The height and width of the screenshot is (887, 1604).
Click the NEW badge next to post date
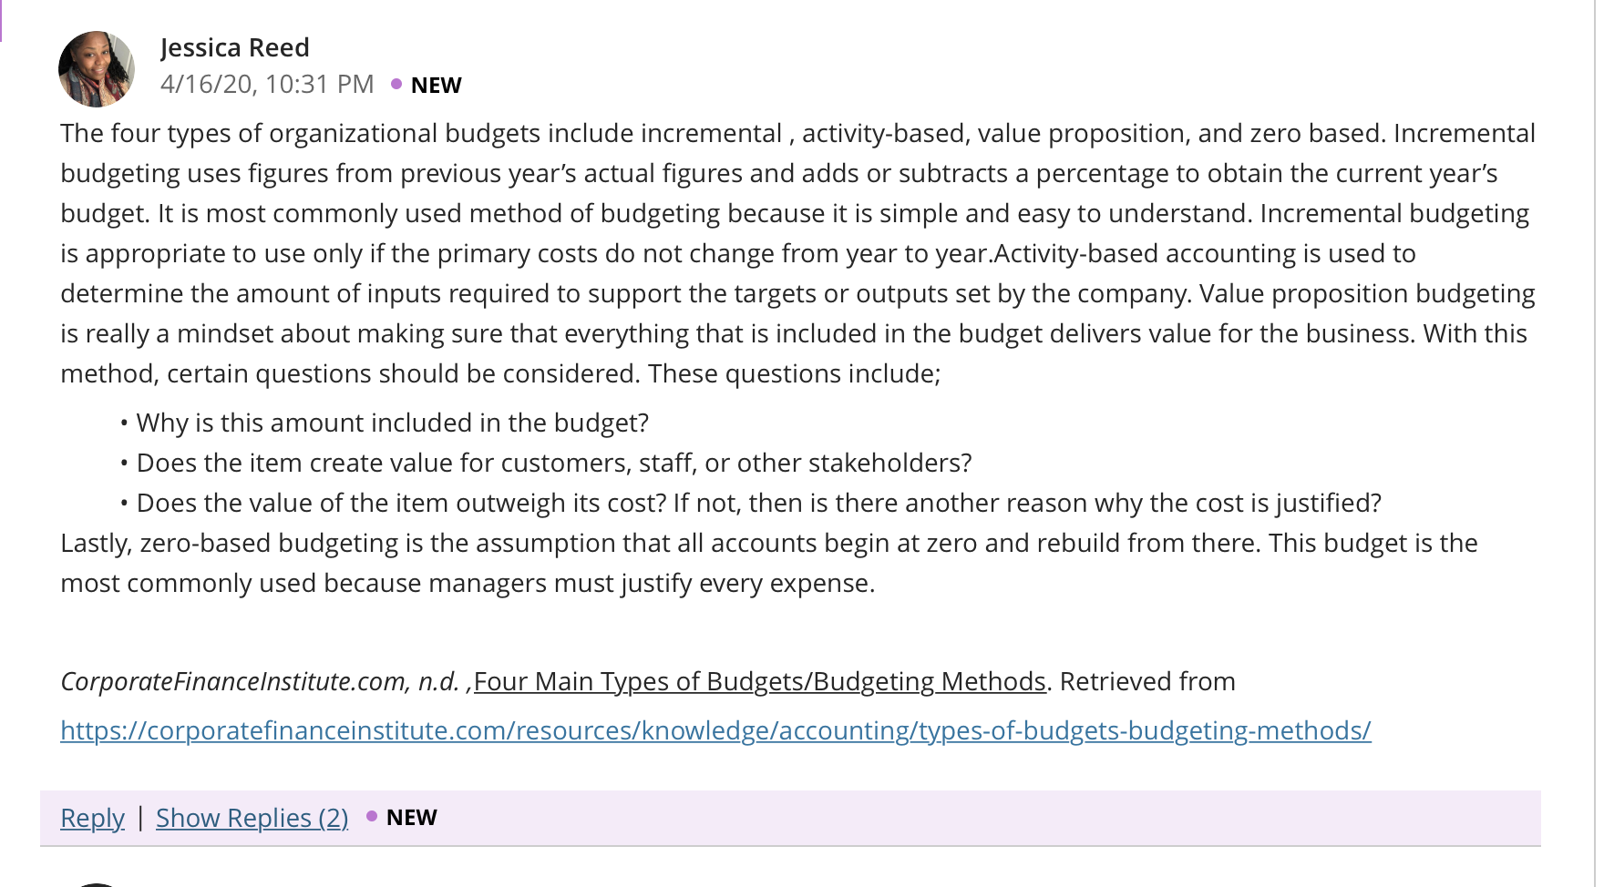point(436,85)
